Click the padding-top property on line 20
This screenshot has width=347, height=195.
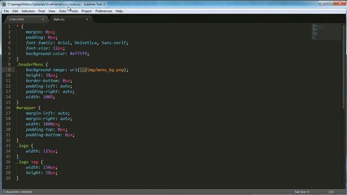pyautogui.click(x=40, y=129)
